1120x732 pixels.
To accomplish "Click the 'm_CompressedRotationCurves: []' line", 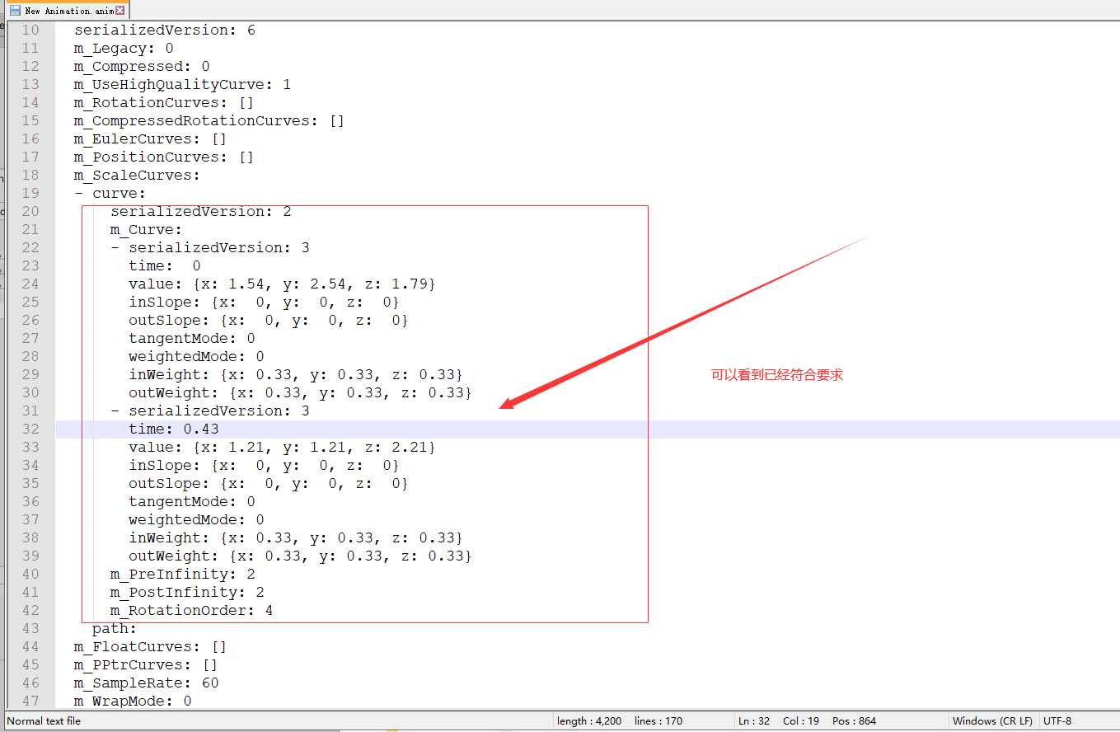I will point(209,120).
